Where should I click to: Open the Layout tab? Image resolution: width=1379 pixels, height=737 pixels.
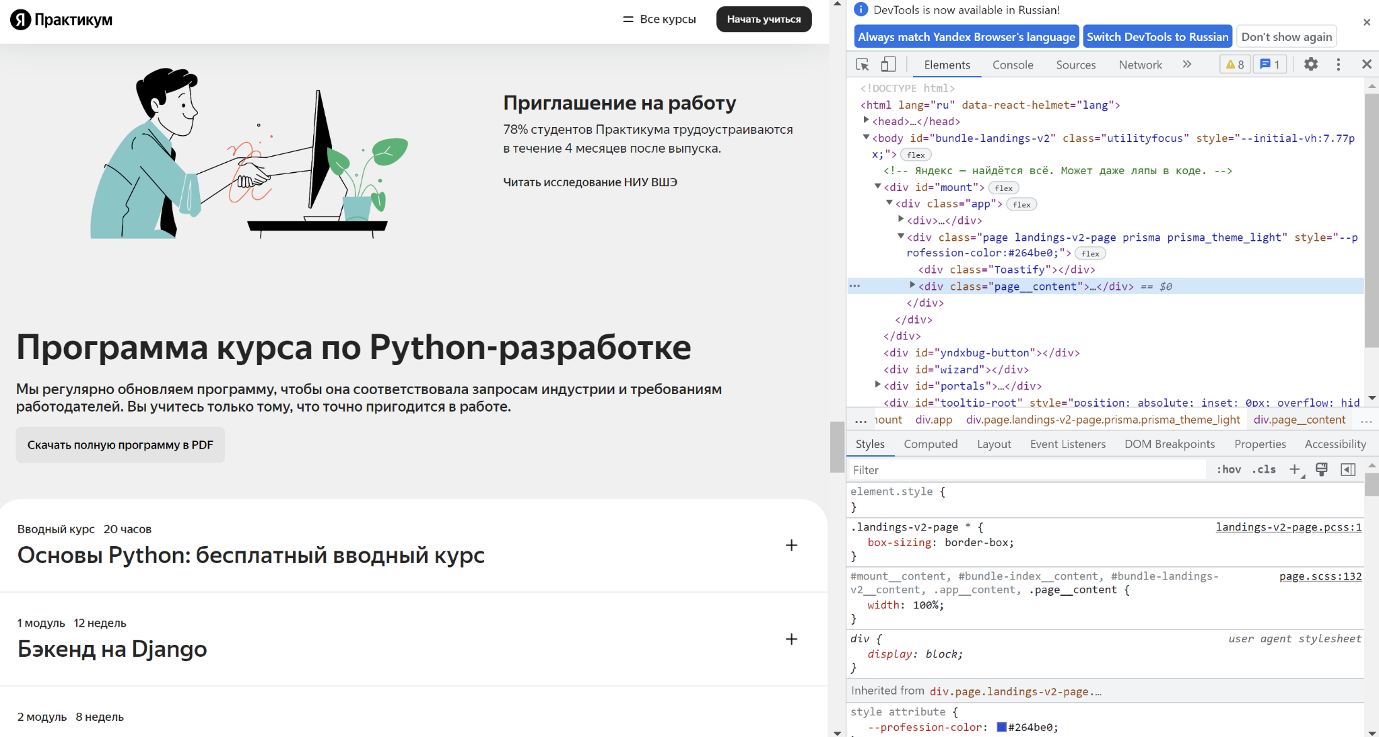[x=994, y=444]
